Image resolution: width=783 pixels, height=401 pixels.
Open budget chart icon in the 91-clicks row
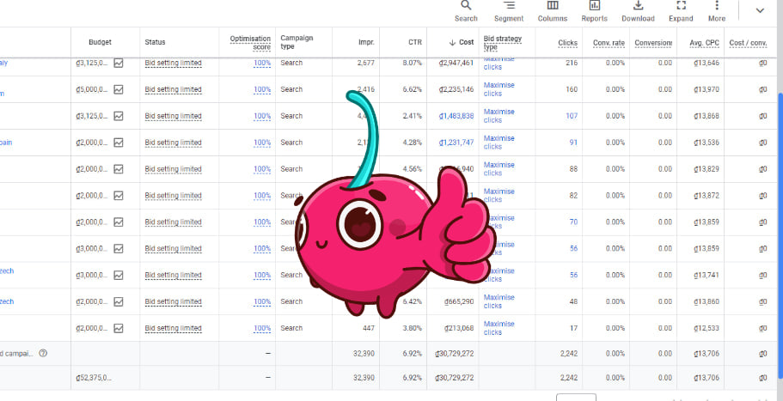click(119, 143)
